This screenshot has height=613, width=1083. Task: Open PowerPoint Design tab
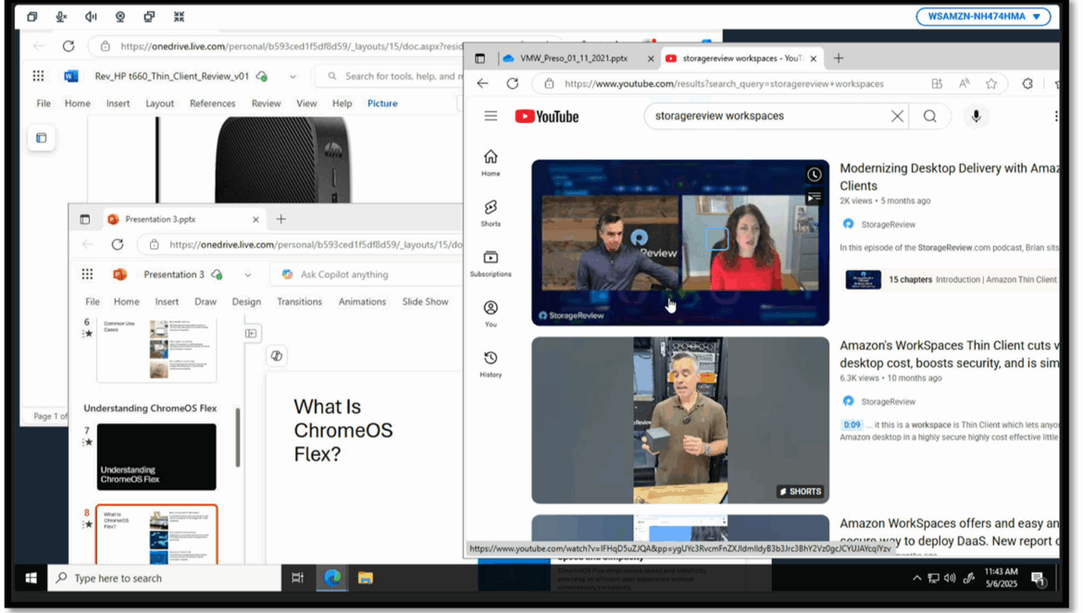point(246,302)
